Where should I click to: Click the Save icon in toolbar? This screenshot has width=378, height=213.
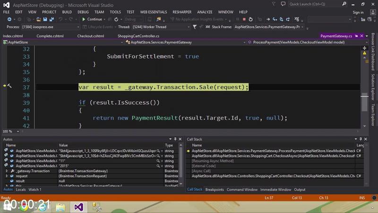click(x=45, y=19)
